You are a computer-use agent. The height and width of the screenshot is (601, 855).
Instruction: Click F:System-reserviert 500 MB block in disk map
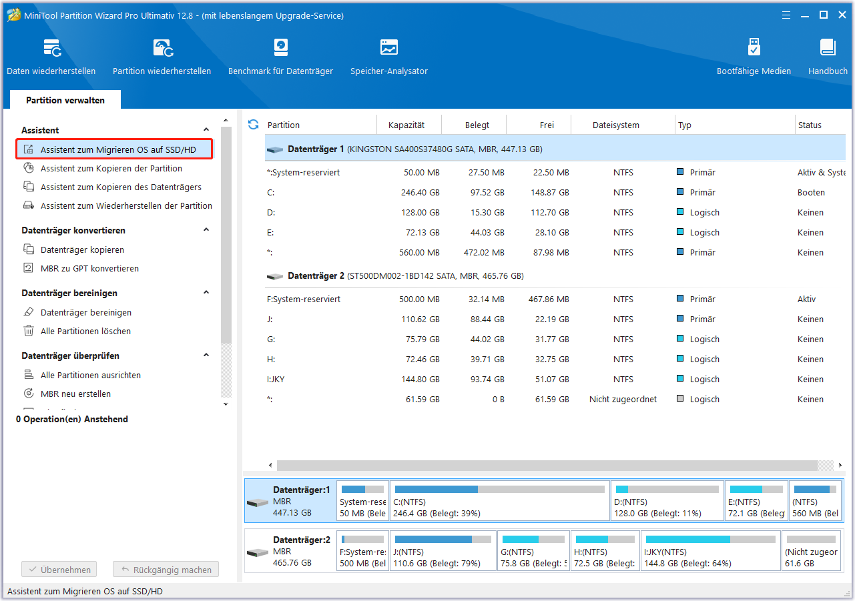pos(362,551)
